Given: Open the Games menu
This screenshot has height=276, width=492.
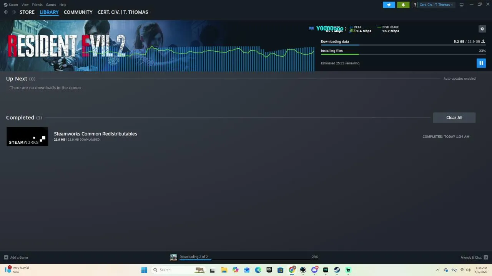Looking at the screenshot, I should coord(51,5).
